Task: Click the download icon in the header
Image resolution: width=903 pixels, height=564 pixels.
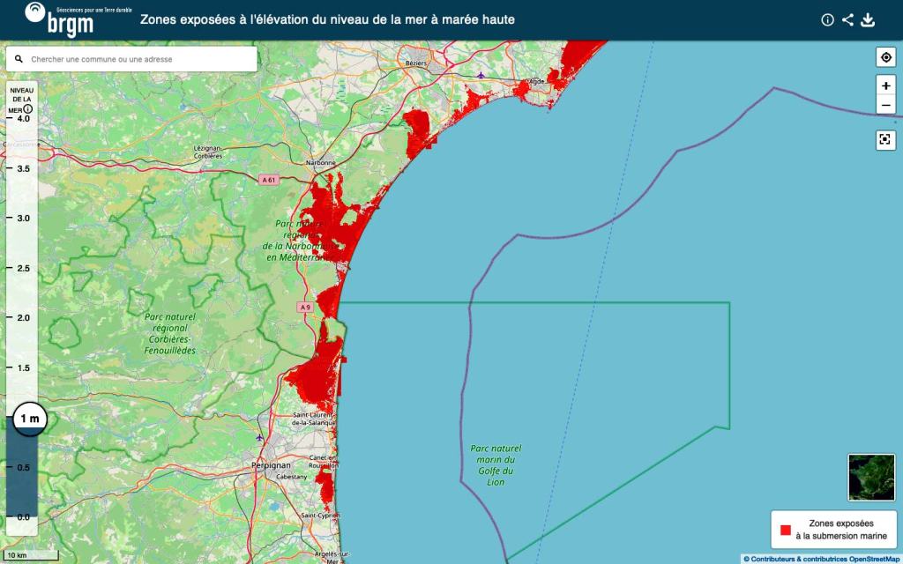Action: pos(868,20)
